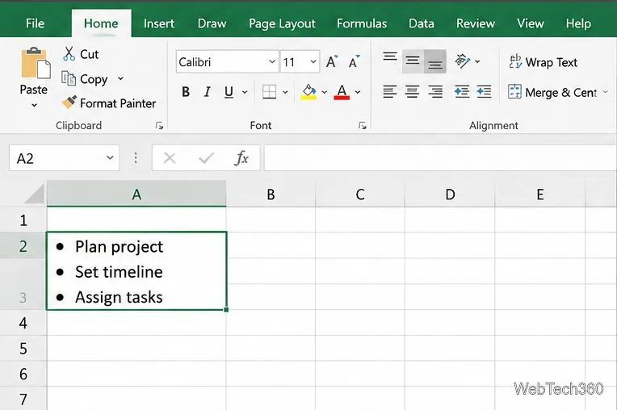Open the File tab
The height and width of the screenshot is (410, 617).
click(35, 23)
